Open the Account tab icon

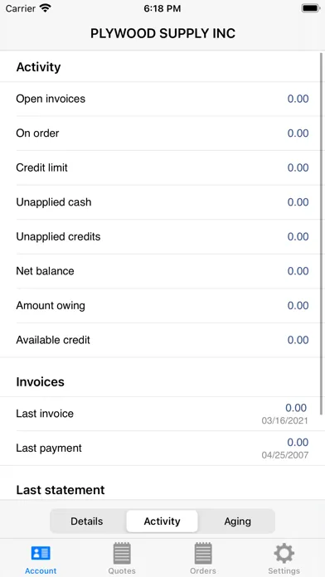[x=41, y=553]
